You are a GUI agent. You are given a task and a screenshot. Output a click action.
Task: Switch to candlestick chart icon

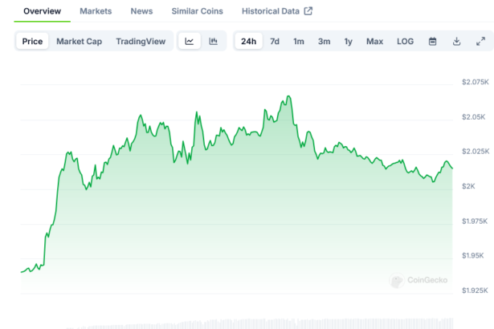tap(213, 42)
